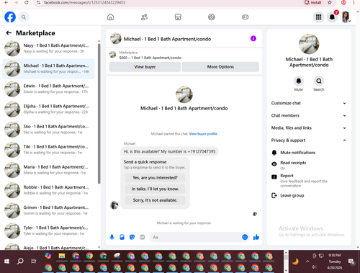This screenshot has height=273, width=360.
Task: Open the Menu grid icon
Action: (318, 17)
